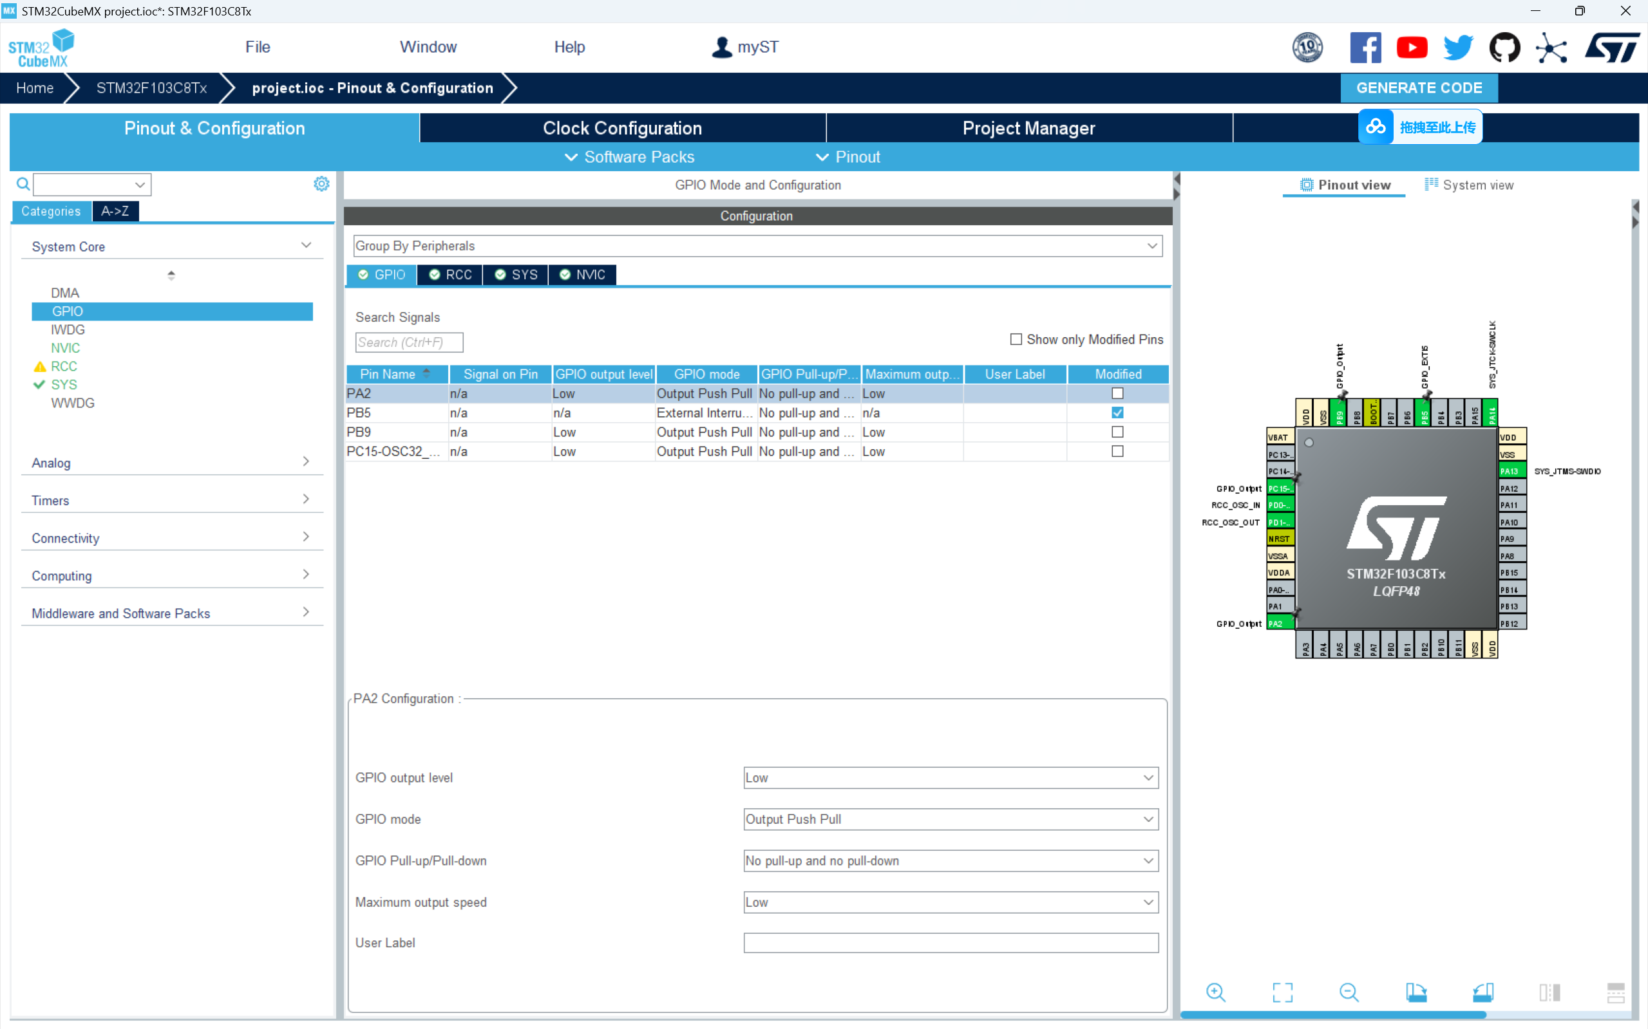The height and width of the screenshot is (1029, 1648).
Task: Switch to the Clock Configuration tab
Action: (x=622, y=128)
